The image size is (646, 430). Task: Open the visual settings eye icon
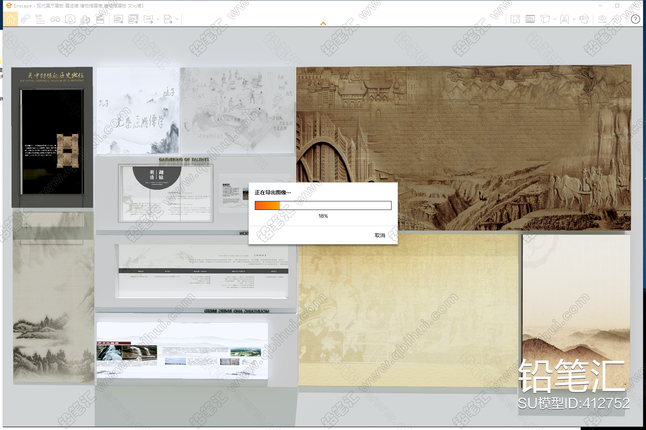[x=602, y=19]
